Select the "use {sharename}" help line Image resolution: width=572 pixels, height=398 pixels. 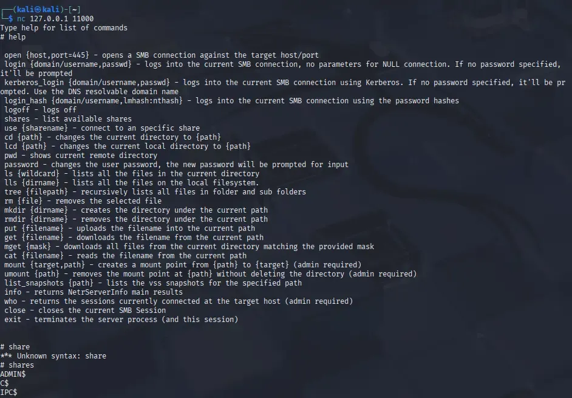tap(102, 128)
